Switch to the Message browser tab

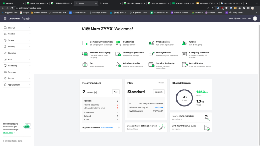pyautogui.click(x=13, y=3)
